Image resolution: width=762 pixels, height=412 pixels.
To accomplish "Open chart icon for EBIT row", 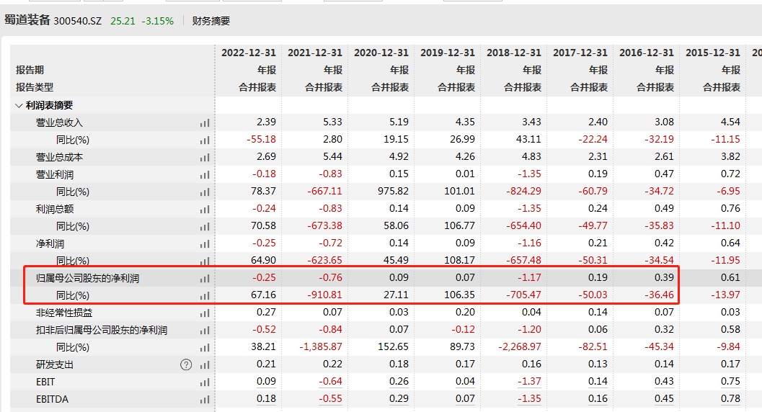I will point(205,382).
